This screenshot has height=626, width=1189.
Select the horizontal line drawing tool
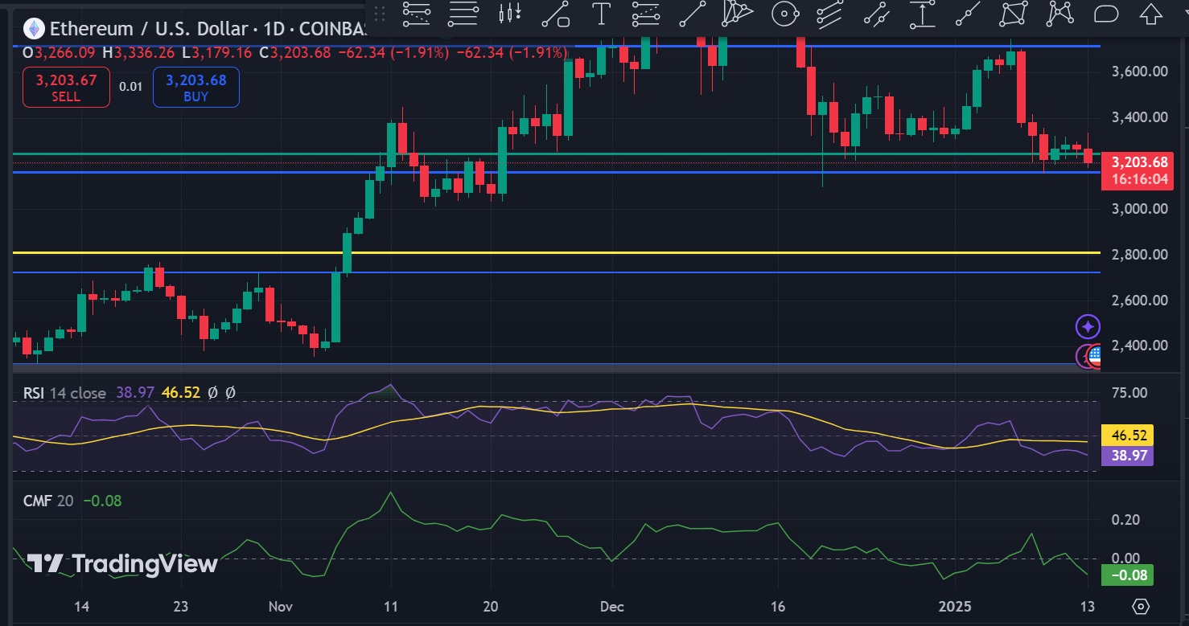(463, 13)
